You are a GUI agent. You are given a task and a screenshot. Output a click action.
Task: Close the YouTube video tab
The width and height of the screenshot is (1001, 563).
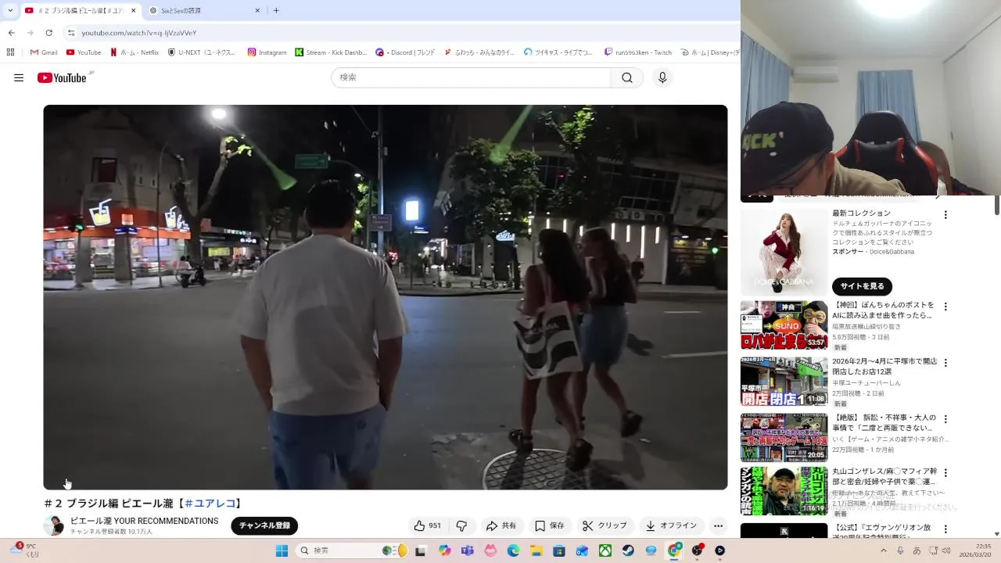pyautogui.click(x=134, y=10)
